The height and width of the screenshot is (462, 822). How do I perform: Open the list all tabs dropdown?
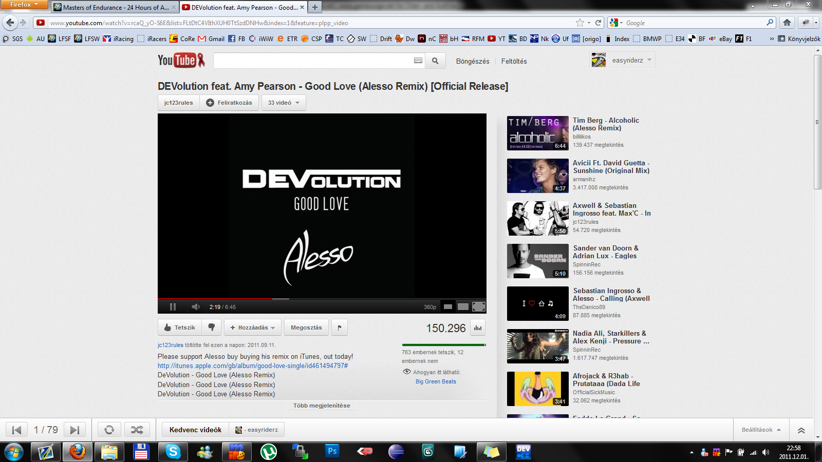point(753,7)
